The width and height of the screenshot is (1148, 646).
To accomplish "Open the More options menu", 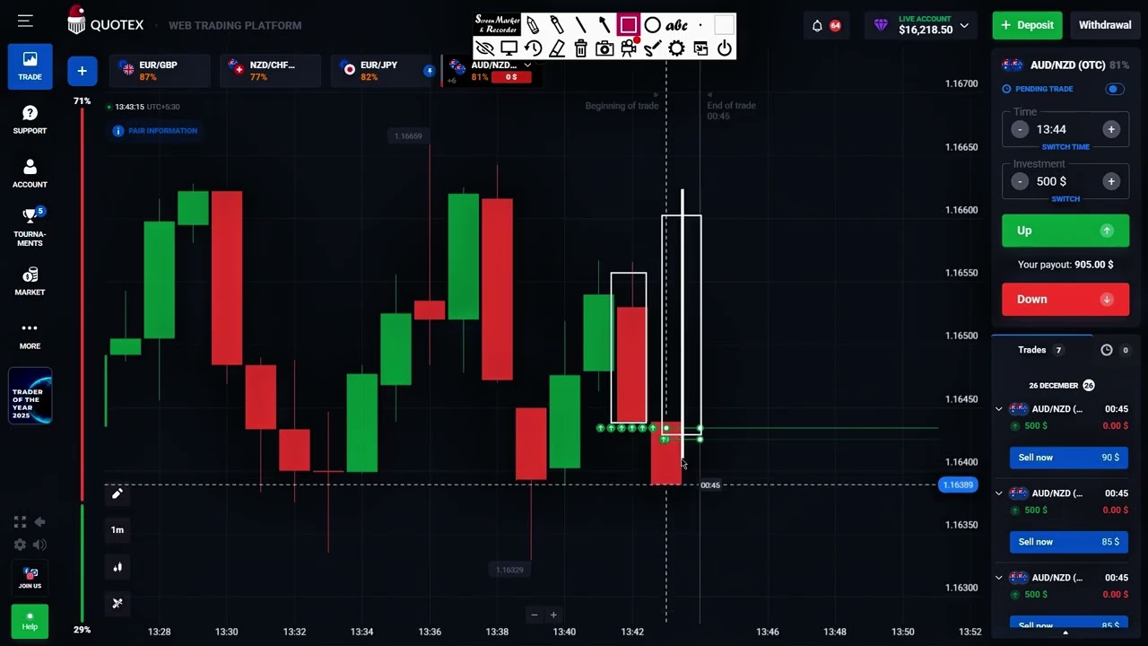I will click(30, 335).
